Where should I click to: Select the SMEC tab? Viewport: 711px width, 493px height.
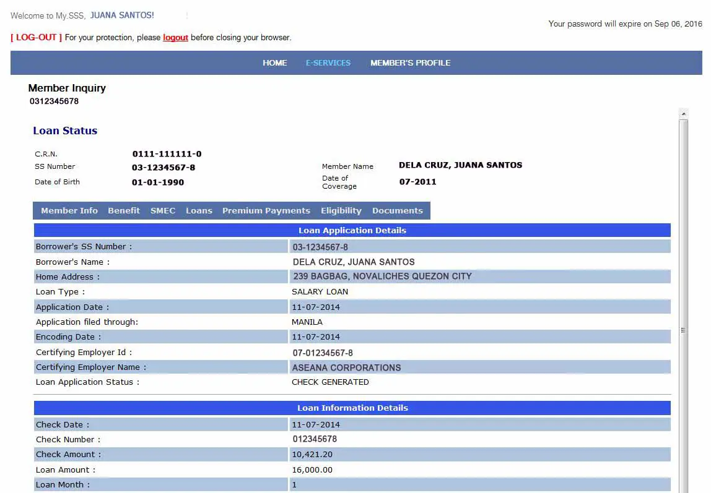(163, 210)
